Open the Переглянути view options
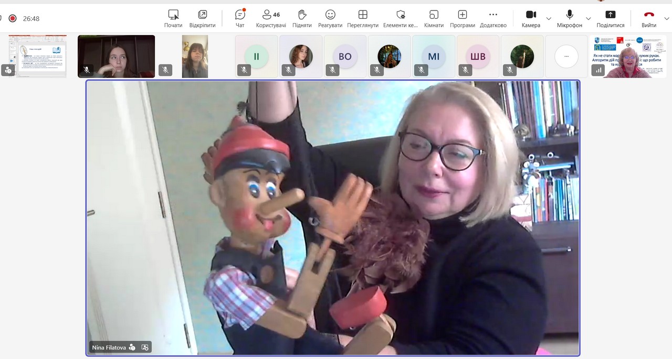Image resolution: width=672 pixels, height=359 pixels. click(363, 18)
